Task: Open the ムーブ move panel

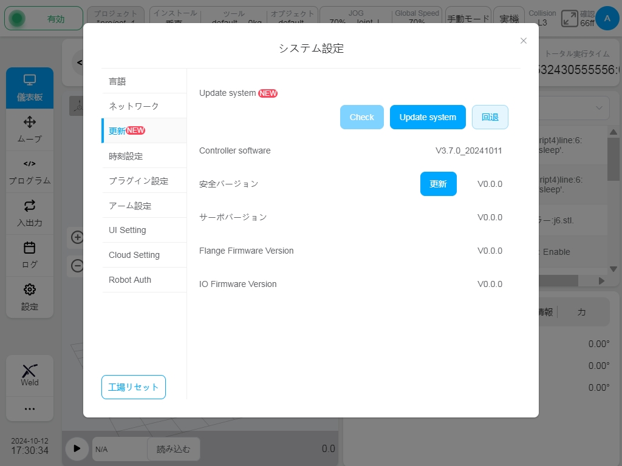Action: [x=30, y=130]
